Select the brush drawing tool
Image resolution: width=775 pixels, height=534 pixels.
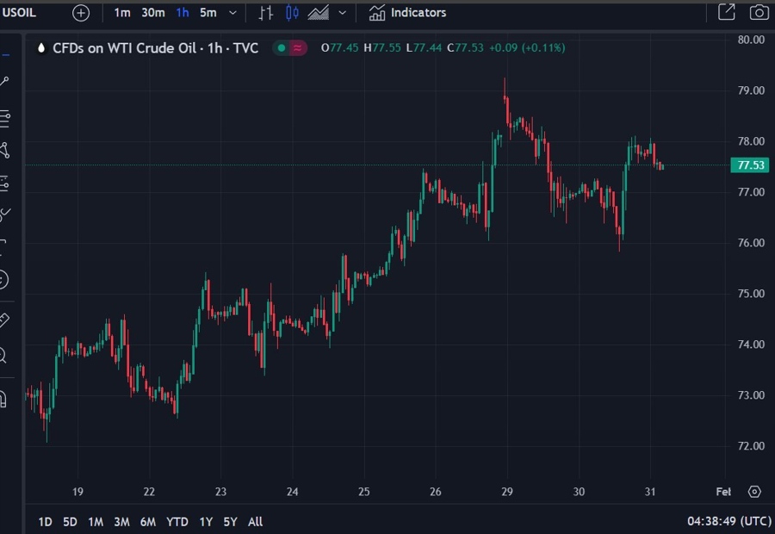pos(4,214)
